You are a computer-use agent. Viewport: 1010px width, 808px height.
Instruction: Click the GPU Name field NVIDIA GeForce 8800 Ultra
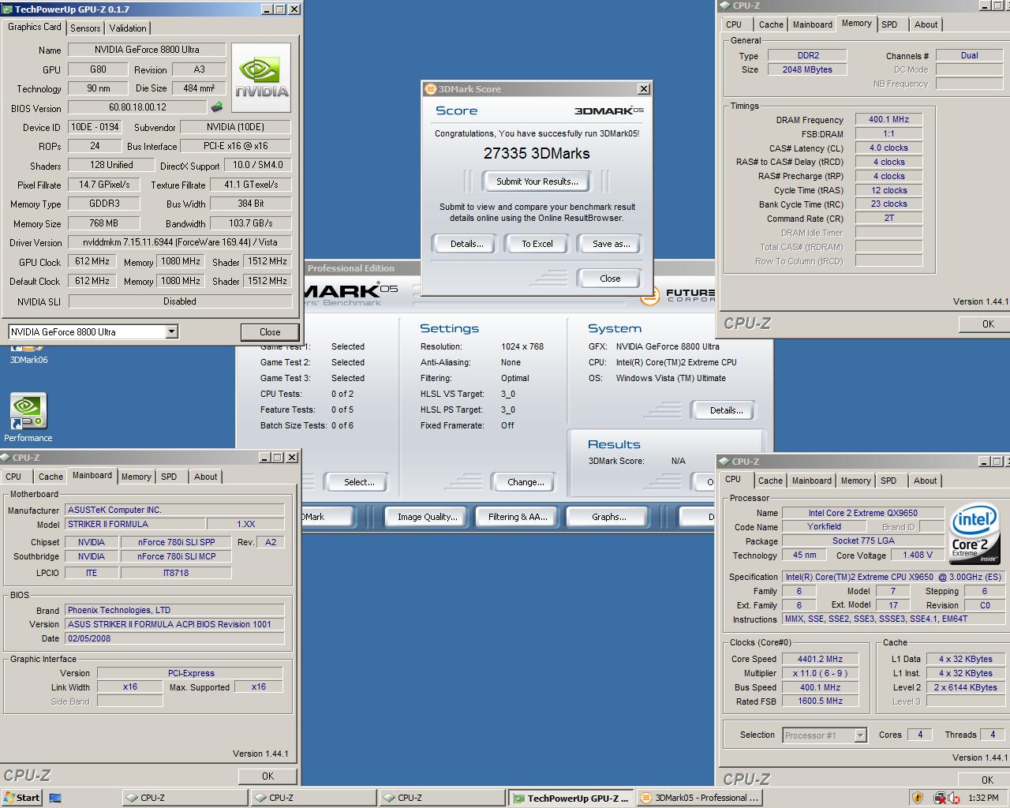click(147, 50)
